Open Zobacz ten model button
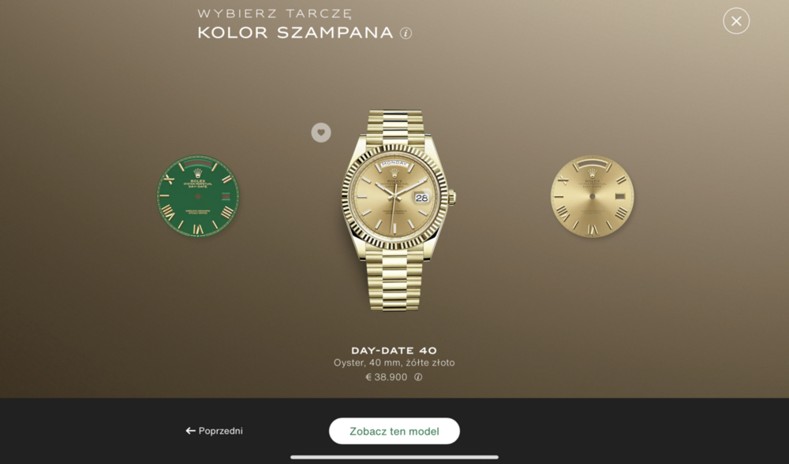 [x=394, y=432]
